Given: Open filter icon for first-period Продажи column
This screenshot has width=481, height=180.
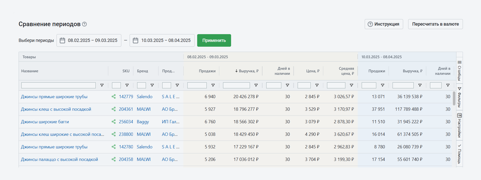Looking at the screenshot, I should coord(213,85).
